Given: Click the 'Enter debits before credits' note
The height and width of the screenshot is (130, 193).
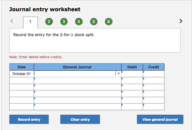Looking at the screenshot, I should (x=36, y=57).
